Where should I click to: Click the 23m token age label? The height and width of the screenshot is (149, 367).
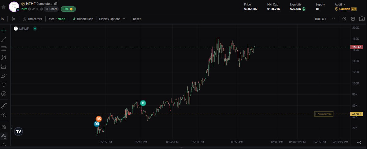tap(24, 9)
